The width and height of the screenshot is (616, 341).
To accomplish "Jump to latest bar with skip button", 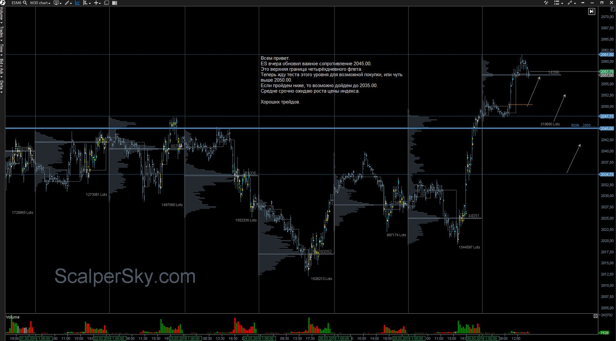I will (591, 12).
